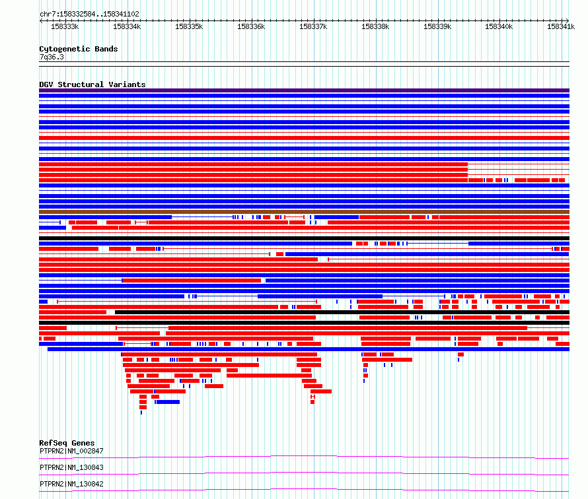Click the magenta gene line under PTPRN2|NM_002847

304,457
